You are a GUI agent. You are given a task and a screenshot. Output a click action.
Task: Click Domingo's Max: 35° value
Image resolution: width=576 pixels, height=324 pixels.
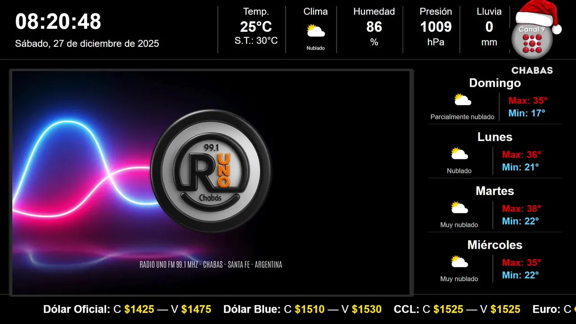click(x=528, y=100)
